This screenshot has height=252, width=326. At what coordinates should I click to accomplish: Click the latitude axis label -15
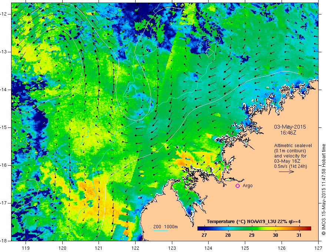[4, 127]
